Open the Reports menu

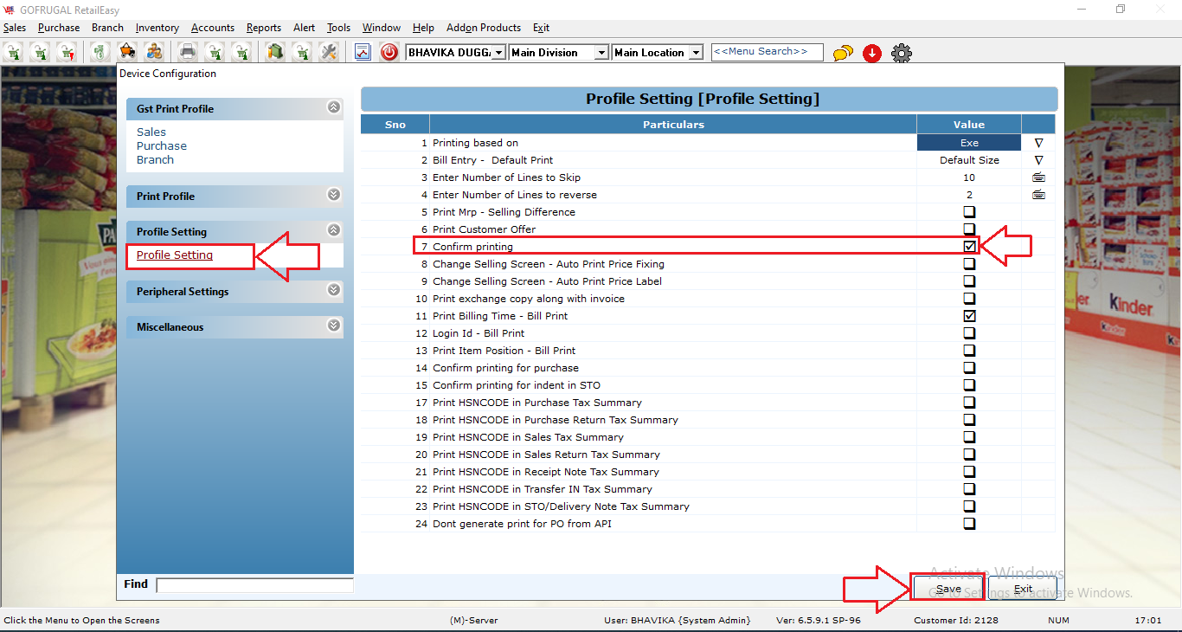264,28
